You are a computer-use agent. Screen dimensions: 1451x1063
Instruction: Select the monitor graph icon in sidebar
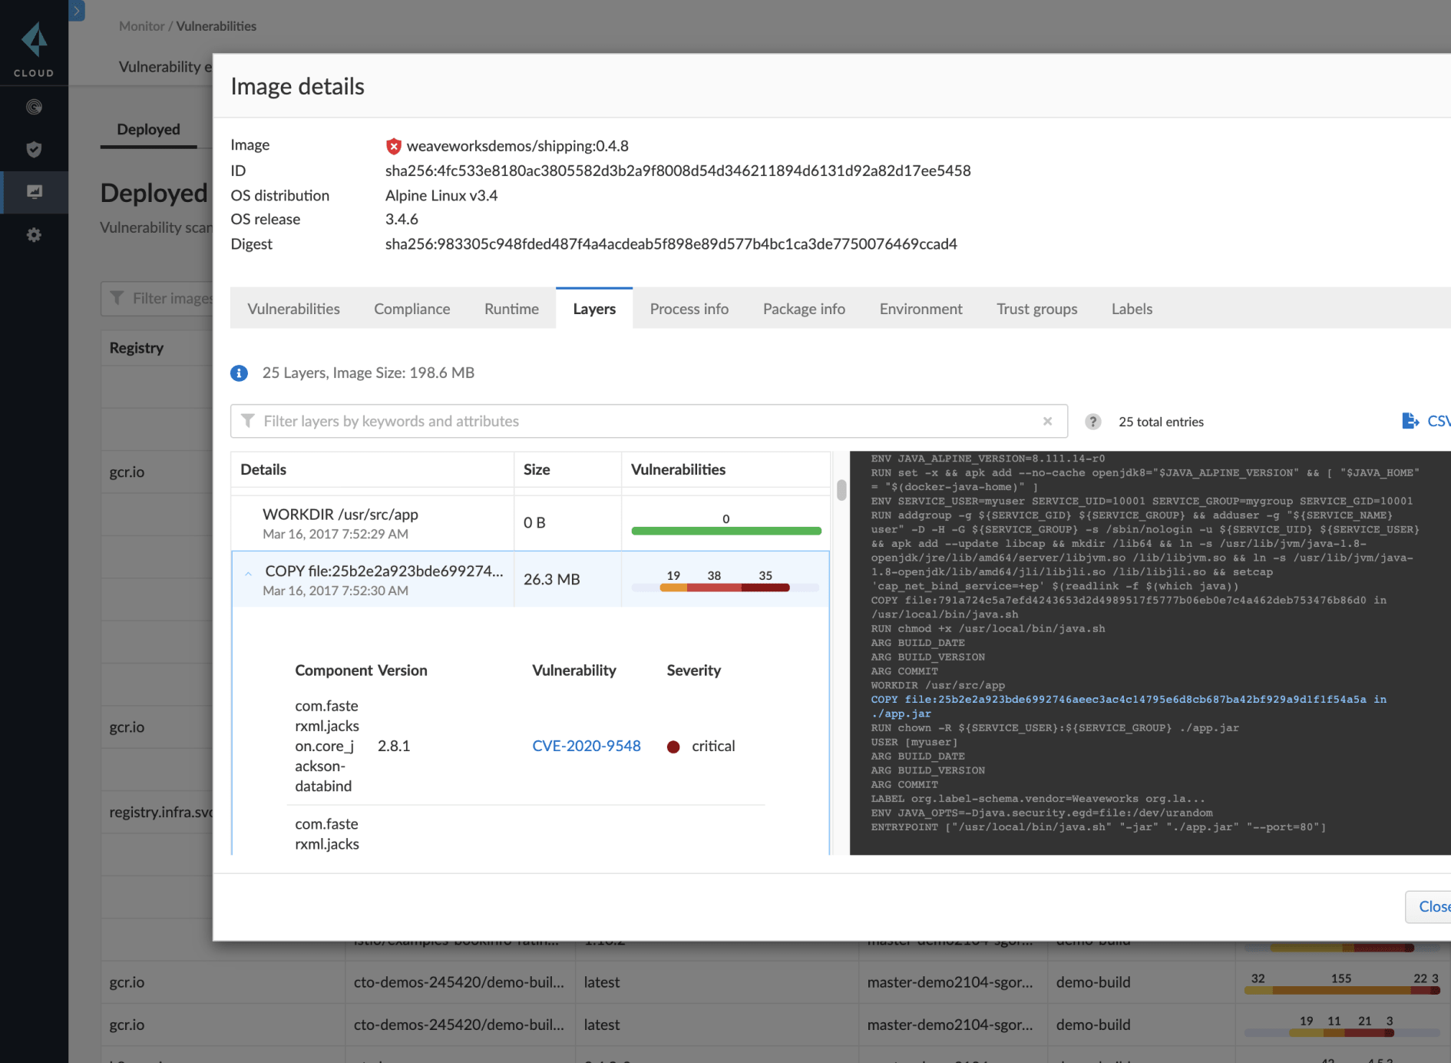click(x=34, y=192)
